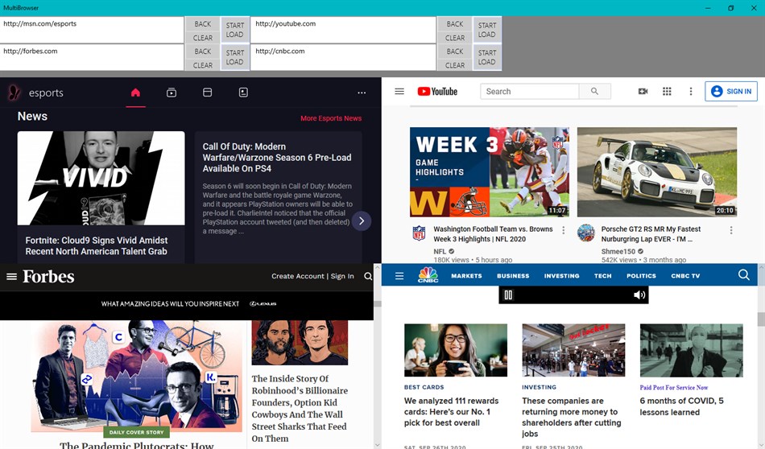Click the YouTube search input box

coord(529,91)
